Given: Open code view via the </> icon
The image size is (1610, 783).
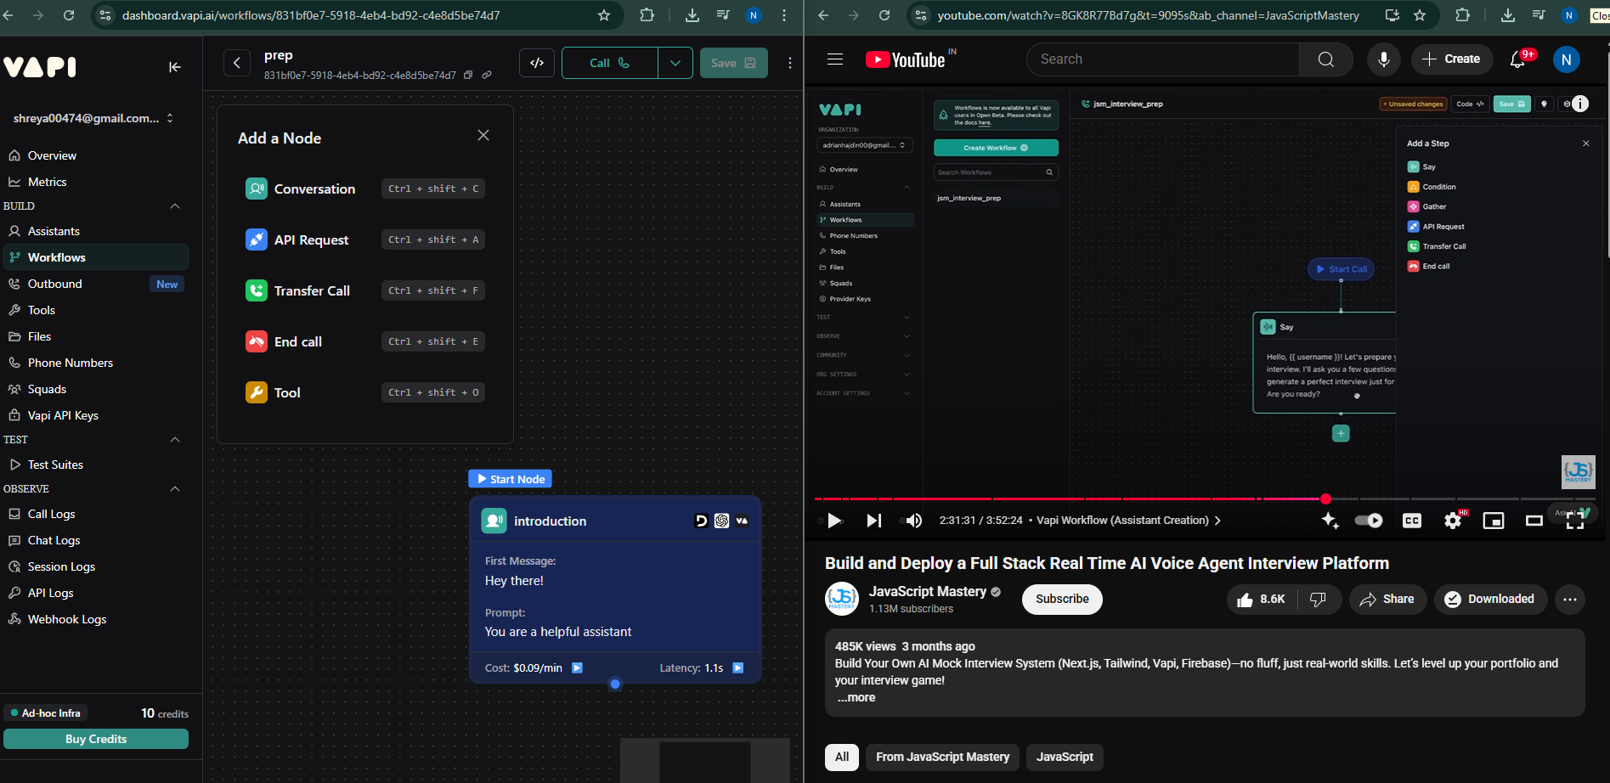Looking at the screenshot, I should pyautogui.click(x=536, y=62).
